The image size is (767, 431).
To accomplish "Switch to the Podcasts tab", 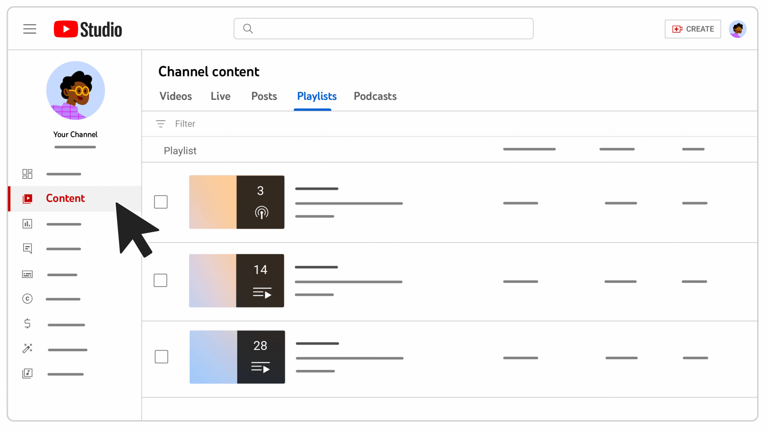I will coord(375,96).
